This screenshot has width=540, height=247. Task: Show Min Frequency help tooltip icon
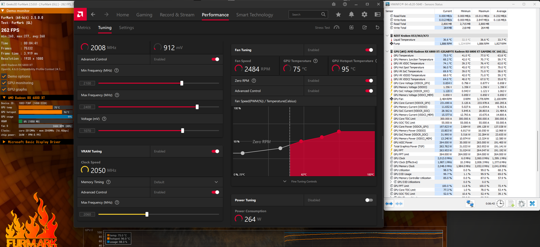116,71
